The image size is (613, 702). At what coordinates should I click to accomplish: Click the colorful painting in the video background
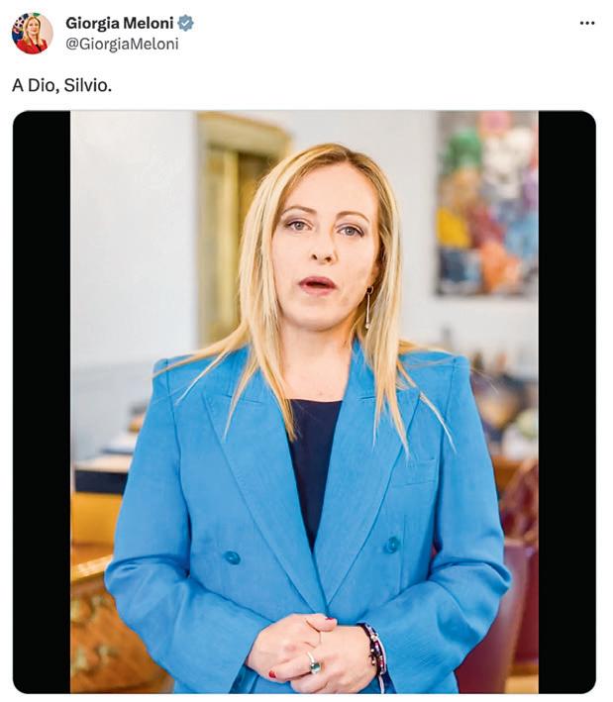(x=486, y=204)
